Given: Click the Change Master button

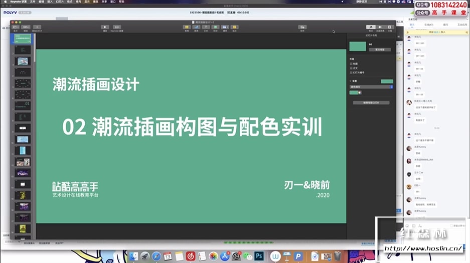Looking at the screenshot, I should coord(380,49).
